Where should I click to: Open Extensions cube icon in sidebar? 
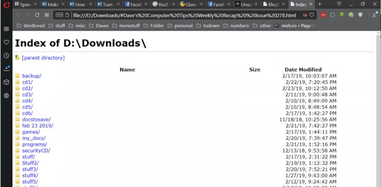click(x=6, y=82)
